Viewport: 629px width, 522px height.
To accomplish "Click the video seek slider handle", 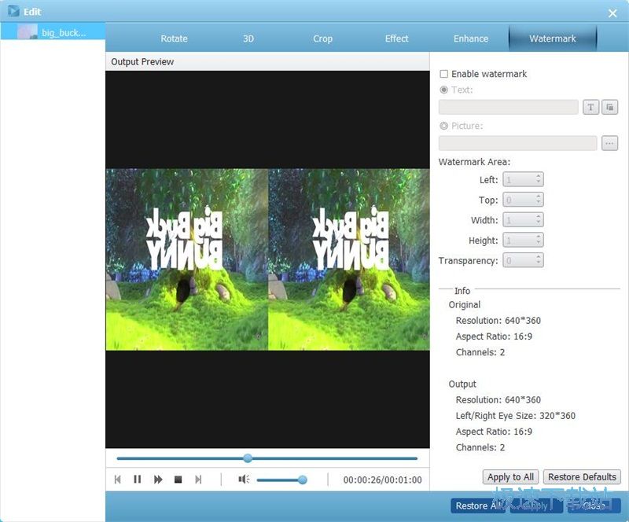I will 248,458.
